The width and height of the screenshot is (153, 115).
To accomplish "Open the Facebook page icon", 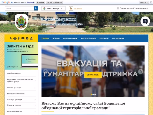I will [x=19, y=38].
